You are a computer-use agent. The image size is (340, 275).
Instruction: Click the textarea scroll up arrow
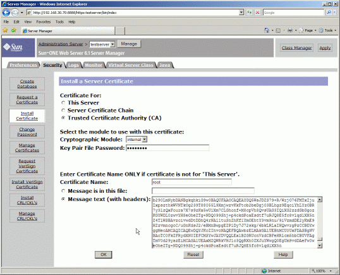[320, 200]
